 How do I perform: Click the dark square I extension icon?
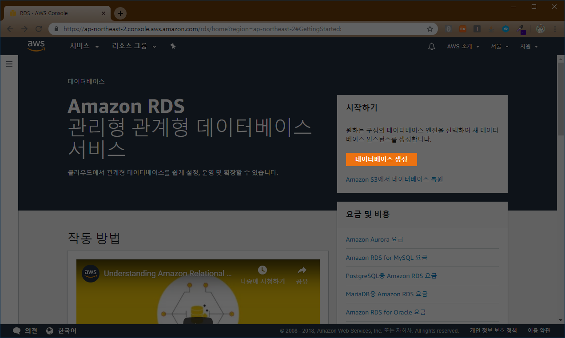477,29
